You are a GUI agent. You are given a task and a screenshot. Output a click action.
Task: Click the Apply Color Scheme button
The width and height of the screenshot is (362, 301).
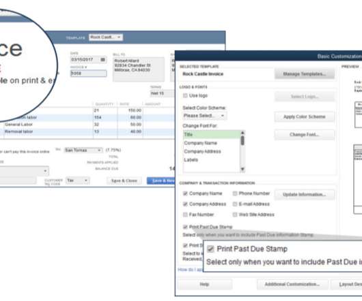click(304, 116)
